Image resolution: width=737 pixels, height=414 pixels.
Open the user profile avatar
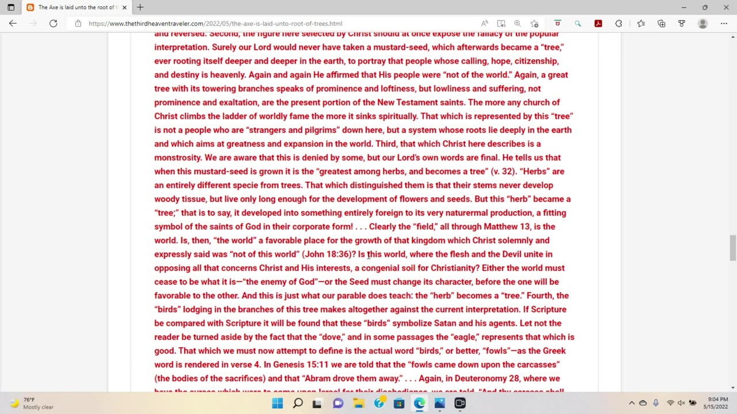(702, 24)
